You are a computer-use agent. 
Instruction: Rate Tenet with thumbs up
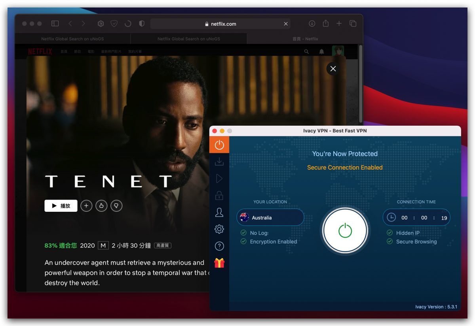point(101,205)
